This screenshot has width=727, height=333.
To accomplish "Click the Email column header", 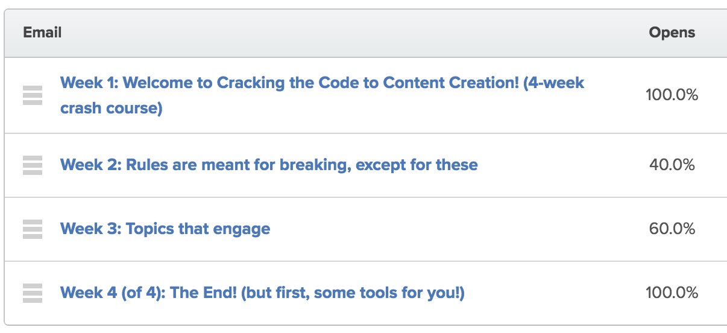I will [x=42, y=33].
